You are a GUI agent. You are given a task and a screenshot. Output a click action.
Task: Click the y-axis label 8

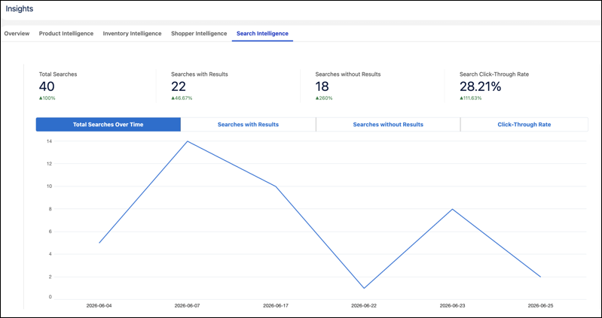pyautogui.click(x=50, y=209)
